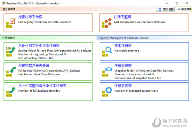Click 'Number of .reg backup files stored: 0'
This screenshot has width=192, height=132.
tap(42, 54)
